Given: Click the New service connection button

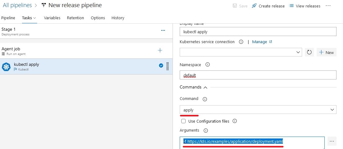Looking at the screenshot, I should pyautogui.click(x=327, y=52).
